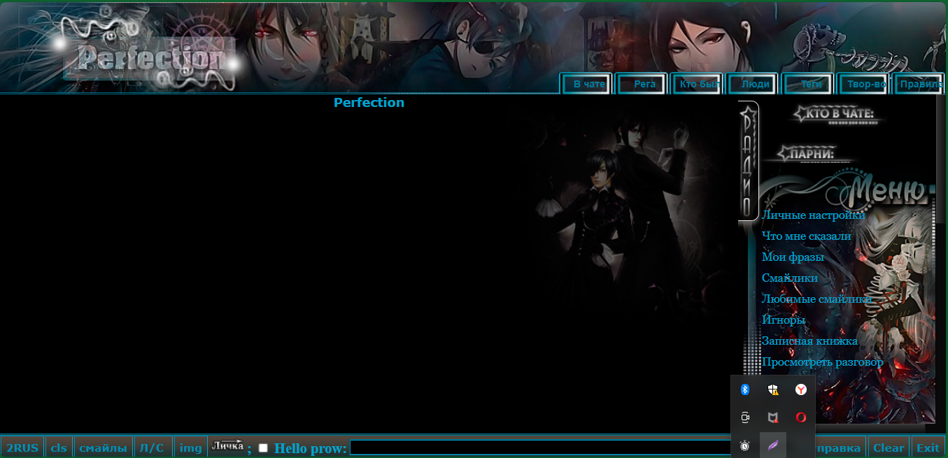Image resolution: width=948 pixels, height=458 pixels.
Task: Click the Л/С button
Action: tap(153, 448)
